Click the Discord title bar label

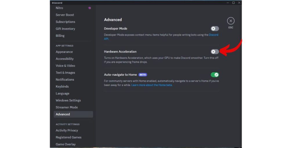pyautogui.click(x=57, y=3)
